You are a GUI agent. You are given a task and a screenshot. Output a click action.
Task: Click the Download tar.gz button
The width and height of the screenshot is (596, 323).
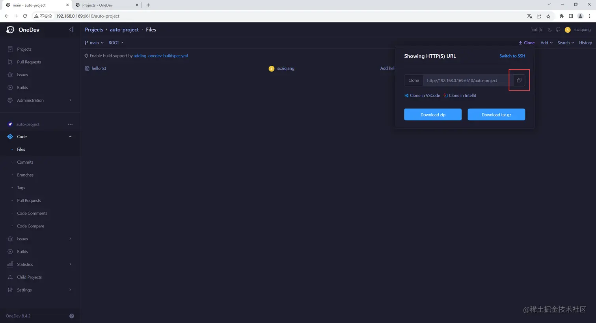click(496, 114)
